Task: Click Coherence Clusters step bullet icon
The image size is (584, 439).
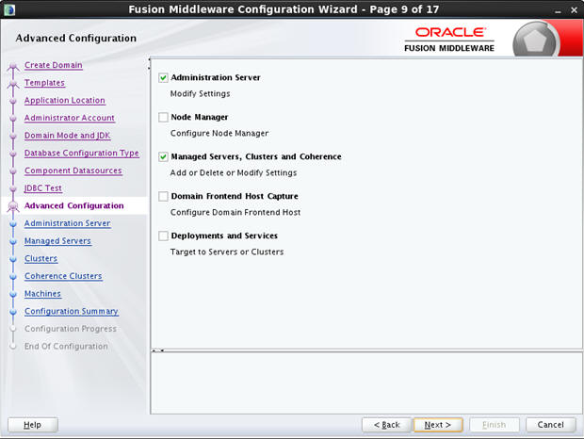Action: pos(13,277)
